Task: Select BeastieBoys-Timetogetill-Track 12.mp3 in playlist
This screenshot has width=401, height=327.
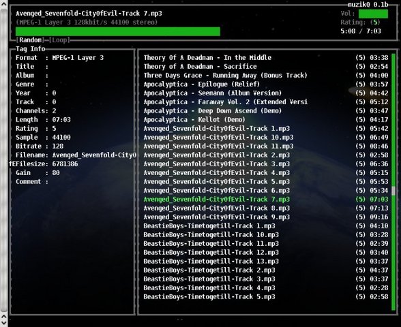Action: 266,252
